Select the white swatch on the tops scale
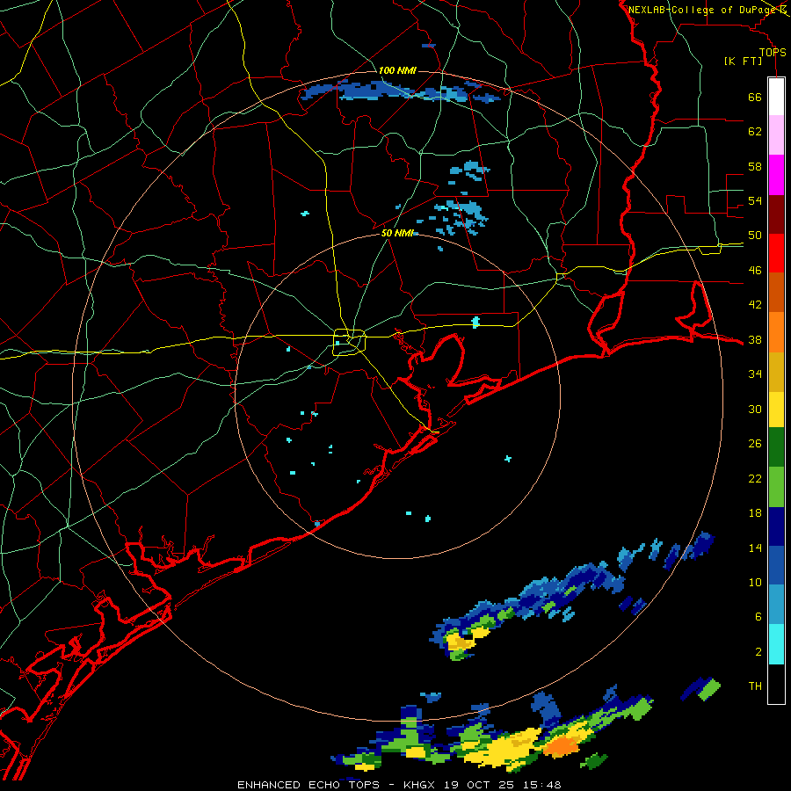The width and height of the screenshot is (791, 791). [776, 97]
